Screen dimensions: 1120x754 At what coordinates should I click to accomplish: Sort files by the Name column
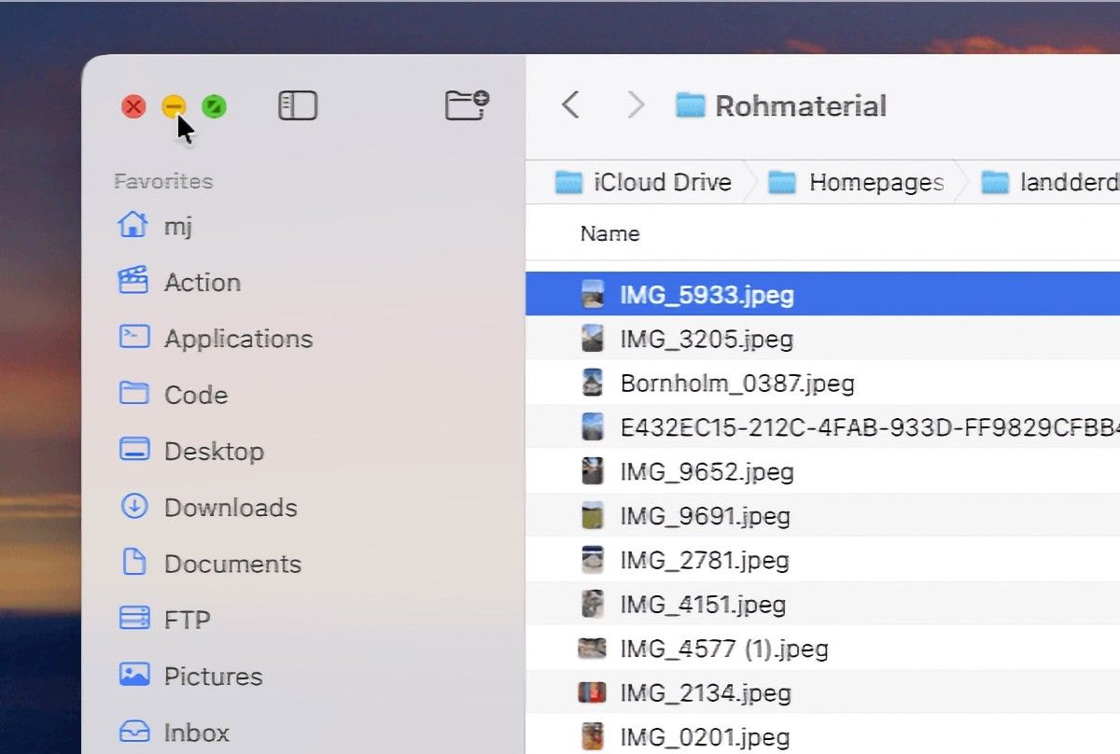[x=609, y=233]
